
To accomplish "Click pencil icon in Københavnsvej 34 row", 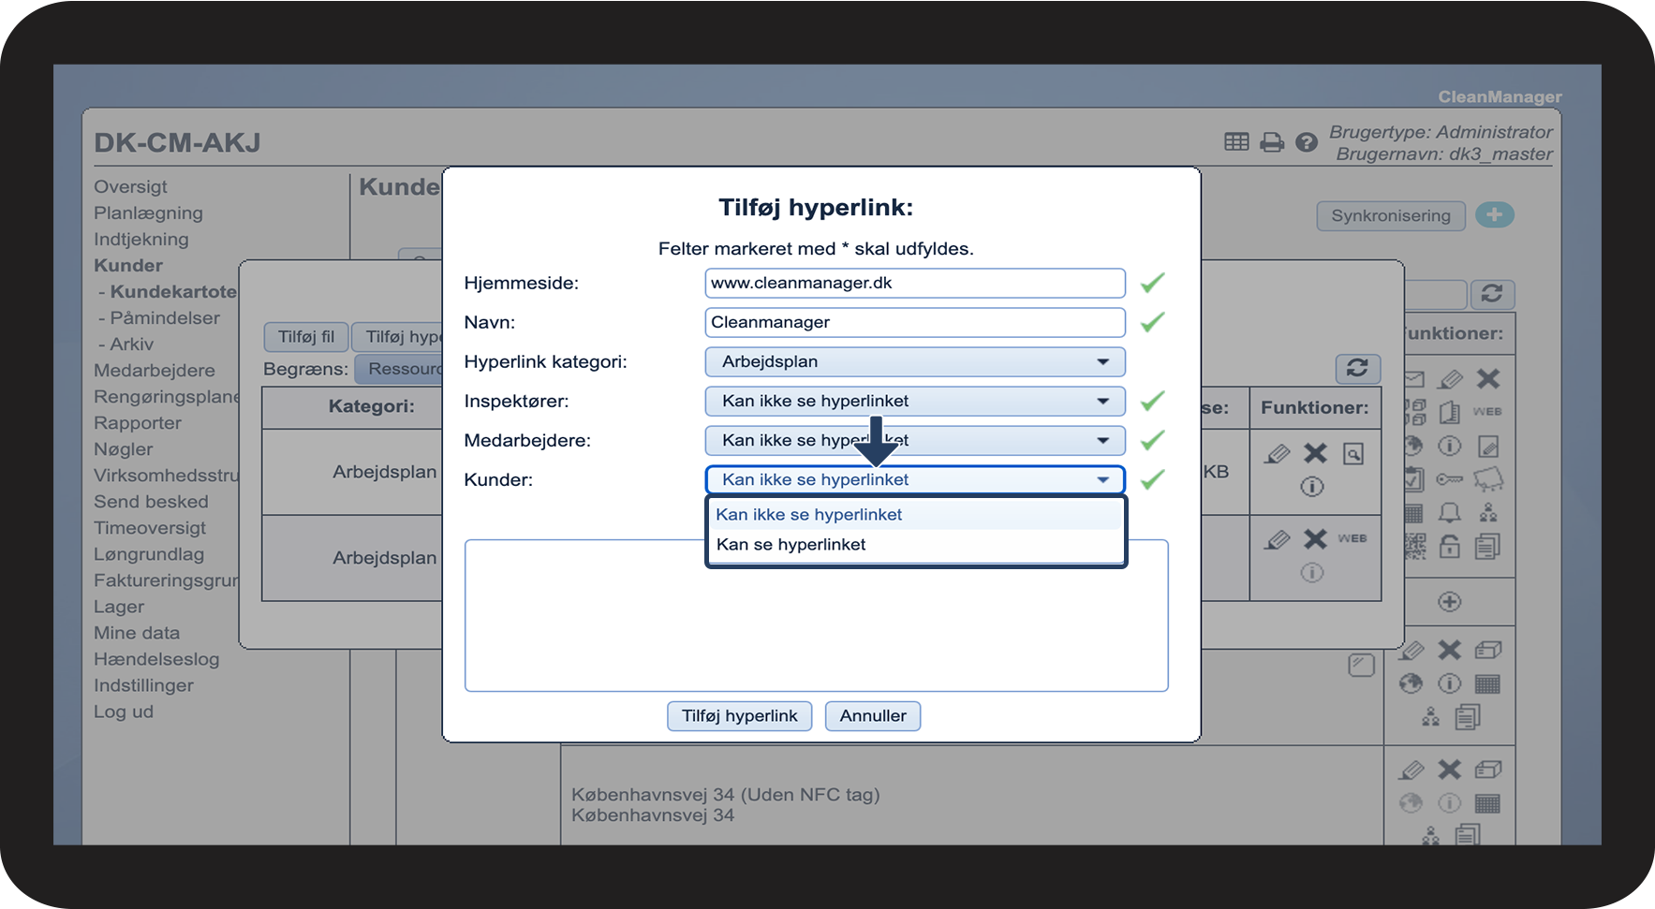I will pos(1411,770).
